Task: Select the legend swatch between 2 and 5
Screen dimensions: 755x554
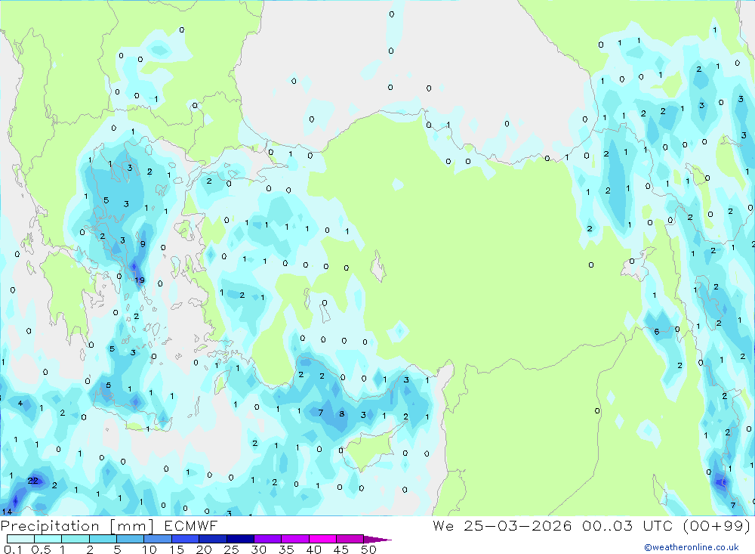Action: click(x=103, y=539)
